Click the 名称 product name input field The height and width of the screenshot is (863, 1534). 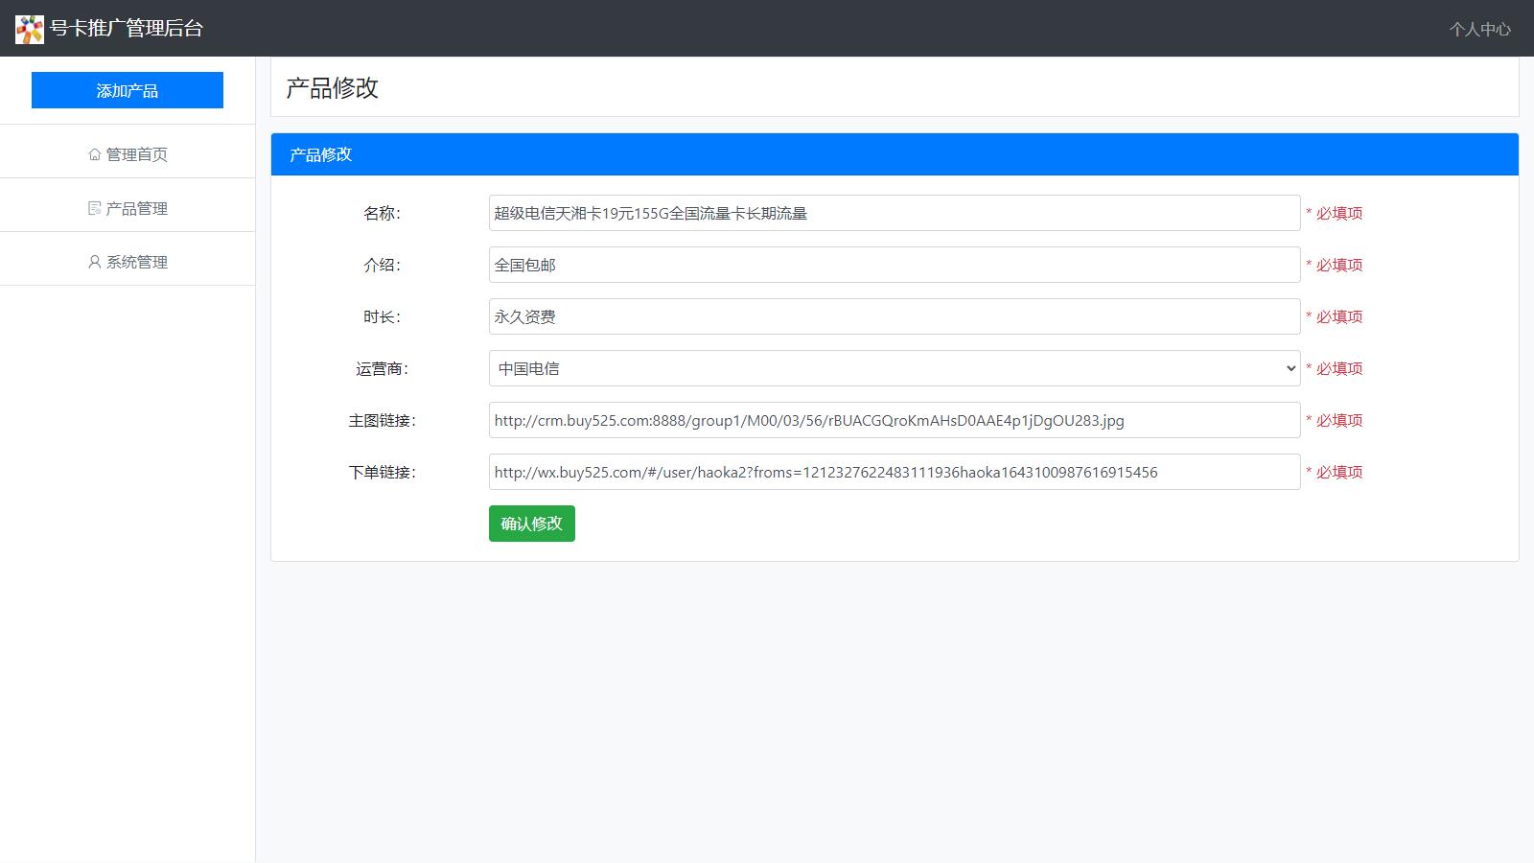(x=892, y=213)
